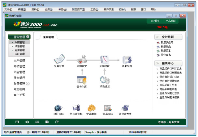Open the 工资(S) menu
Screen dimensions: 198x137
click(x=94, y=9)
